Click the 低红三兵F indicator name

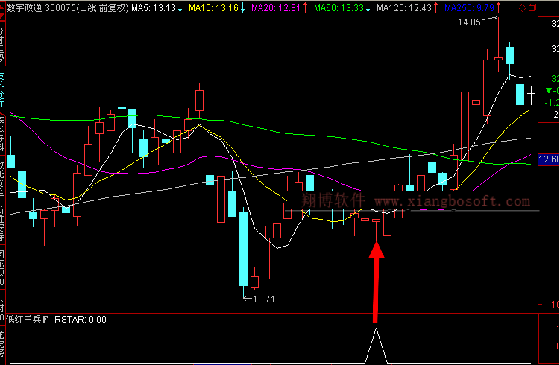tap(26, 320)
